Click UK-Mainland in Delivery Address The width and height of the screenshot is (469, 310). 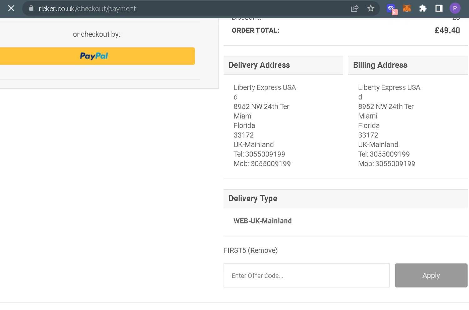point(254,145)
